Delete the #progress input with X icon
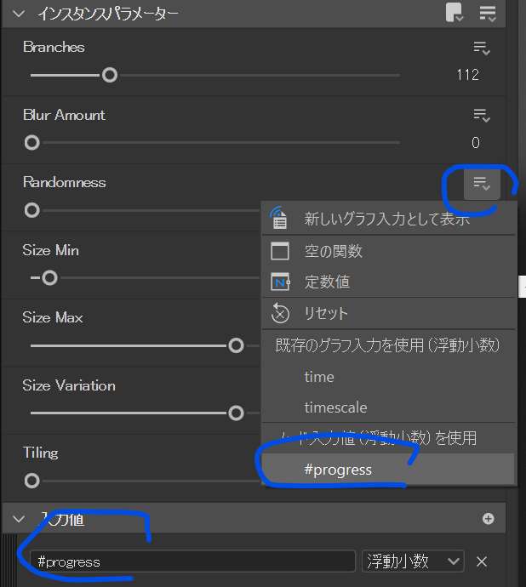The width and height of the screenshot is (526, 587). [481, 561]
